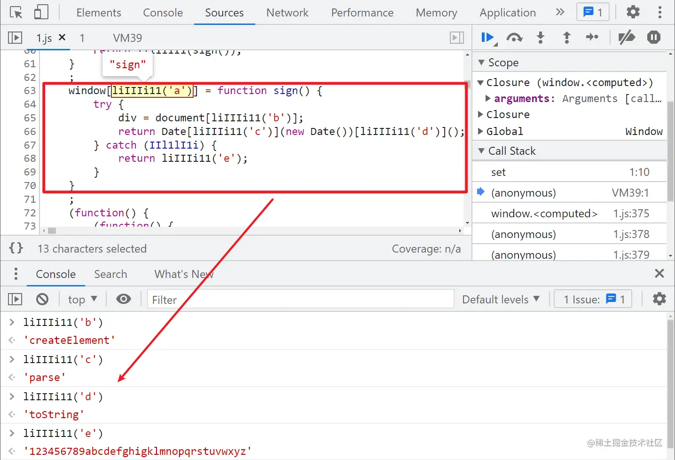The width and height of the screenshot is (675, 460).
Task: Resume script execution
Action: point(488,38)
